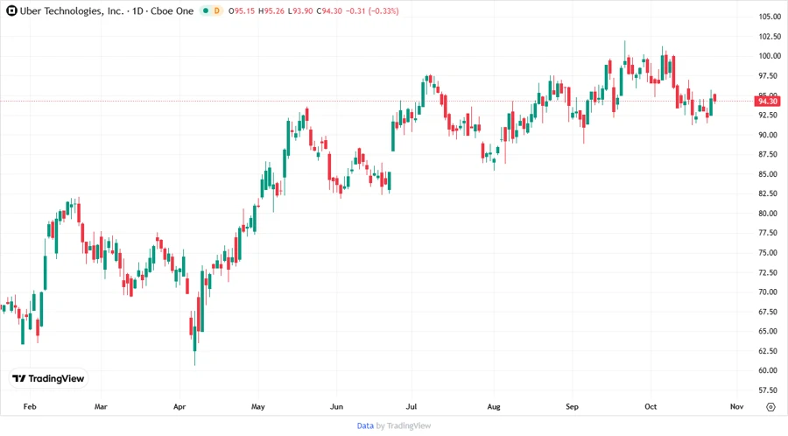Click the 82.50 price axis label
The height and width of the screenshot is (436, 788).
[770, 193]
